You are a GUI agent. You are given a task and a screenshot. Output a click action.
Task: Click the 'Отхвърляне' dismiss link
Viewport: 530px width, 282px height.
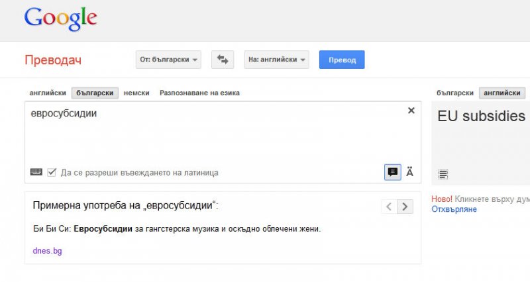pos(454,209)
